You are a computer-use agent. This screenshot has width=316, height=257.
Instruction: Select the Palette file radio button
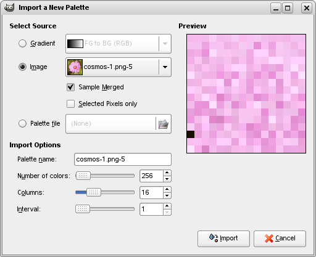22,123
